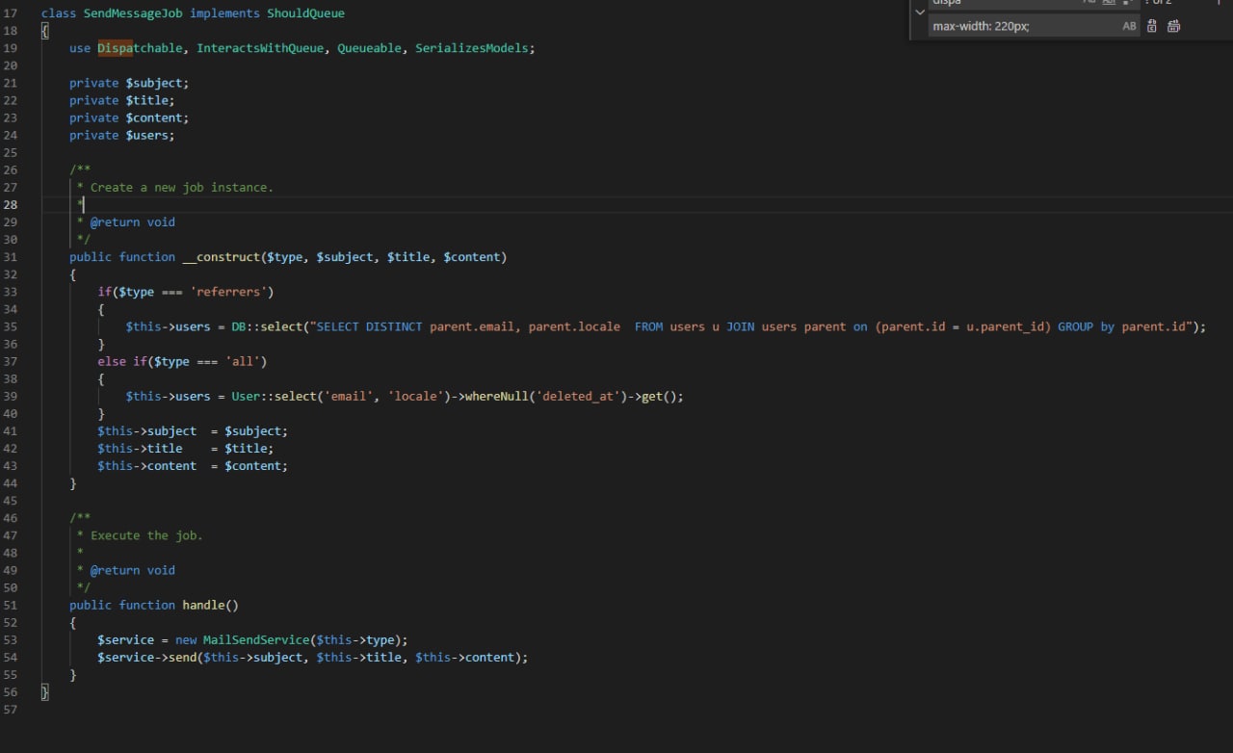
Task: Click the __construct function name
Action: 221,257
